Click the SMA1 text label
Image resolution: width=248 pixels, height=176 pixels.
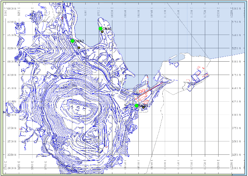tap(107, 29)
